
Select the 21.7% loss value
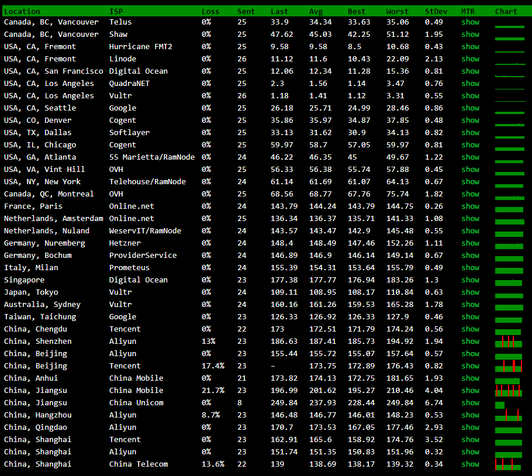tap(213, 391)
